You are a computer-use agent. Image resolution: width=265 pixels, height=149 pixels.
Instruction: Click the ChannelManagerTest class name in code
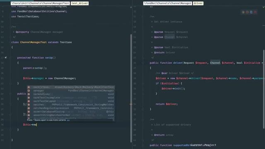tap(33, 42)
